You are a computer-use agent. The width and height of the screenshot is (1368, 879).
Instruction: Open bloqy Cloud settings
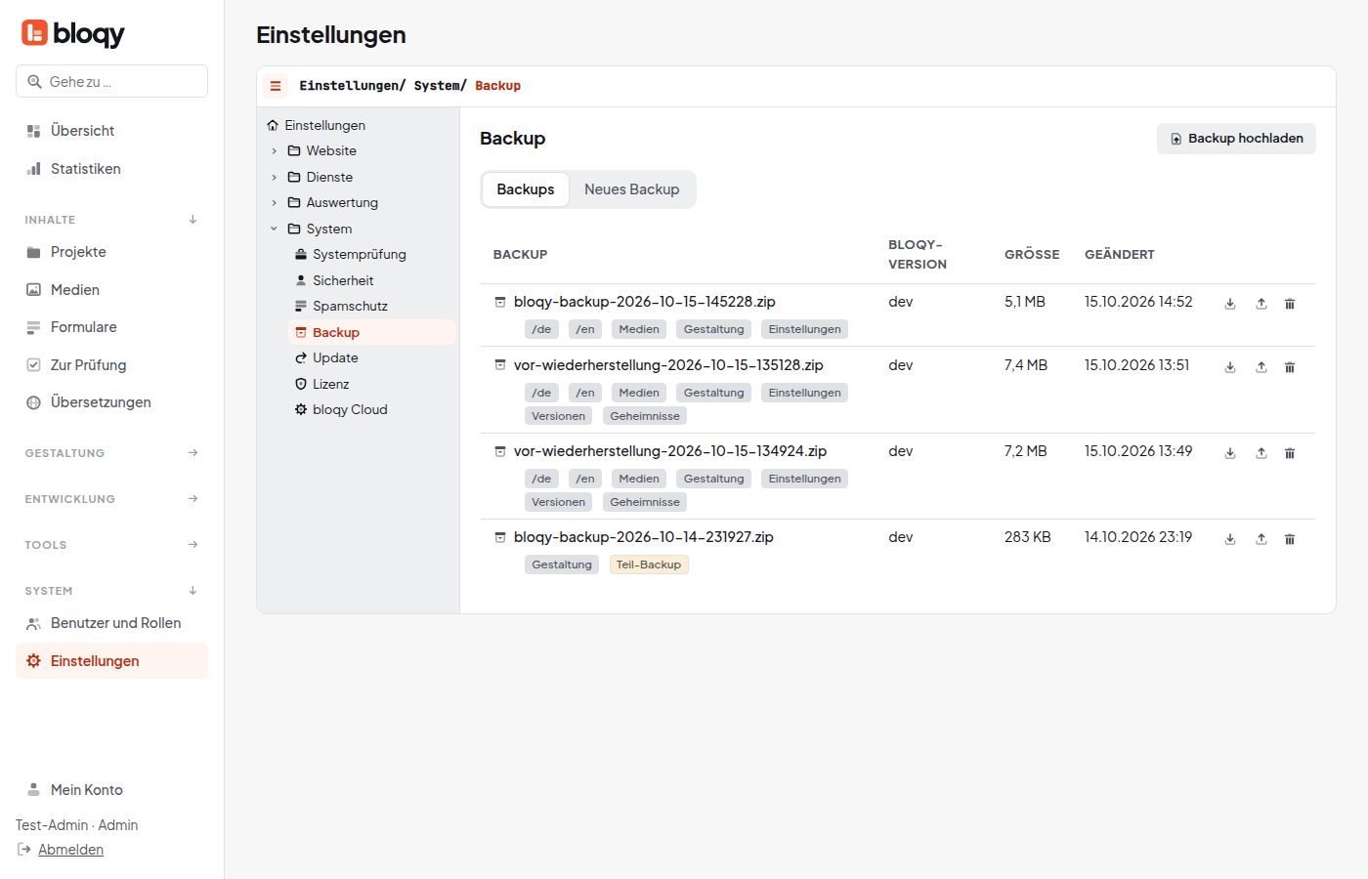pyautogui.click(x=371, y=410)
